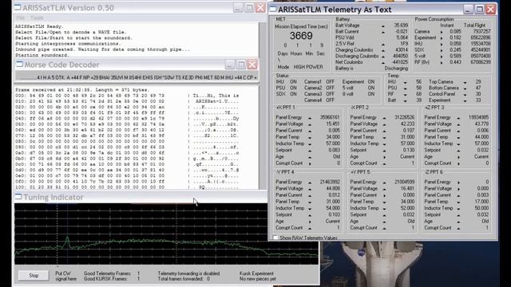This screenshot has width=511, height=287.
Task: Click the scrollbar beside the ARISSatTLM log
Action: point(263,39)
